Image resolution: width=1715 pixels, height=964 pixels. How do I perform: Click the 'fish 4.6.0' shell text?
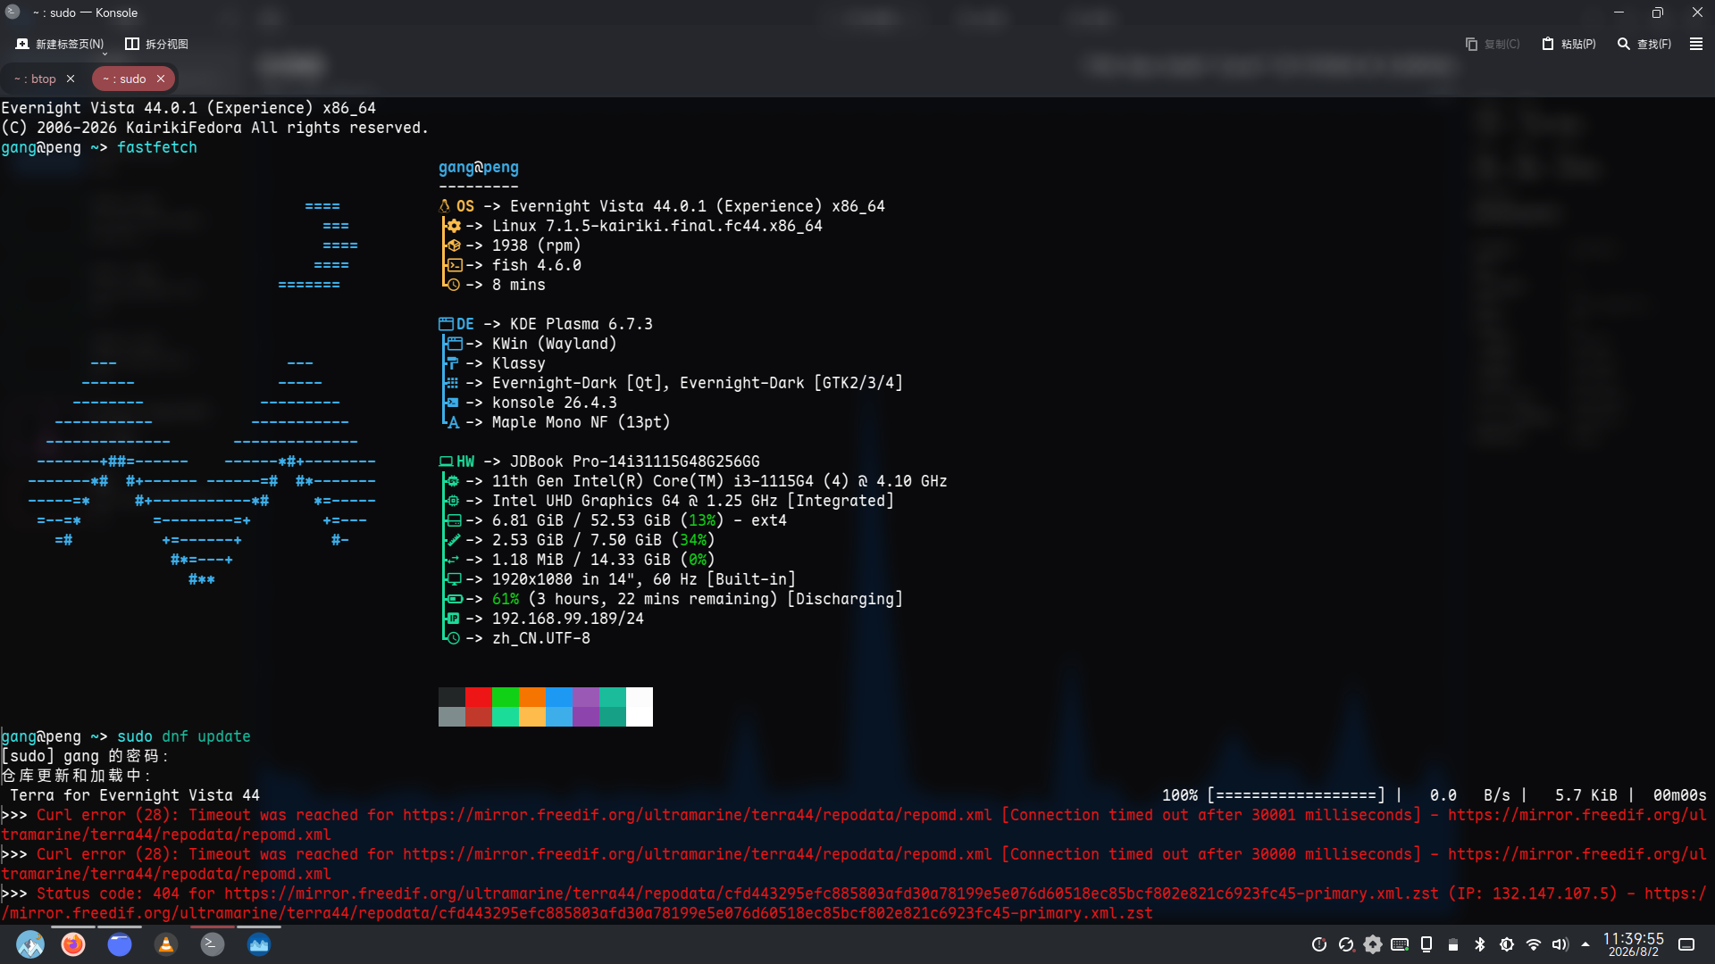(537, 265)
